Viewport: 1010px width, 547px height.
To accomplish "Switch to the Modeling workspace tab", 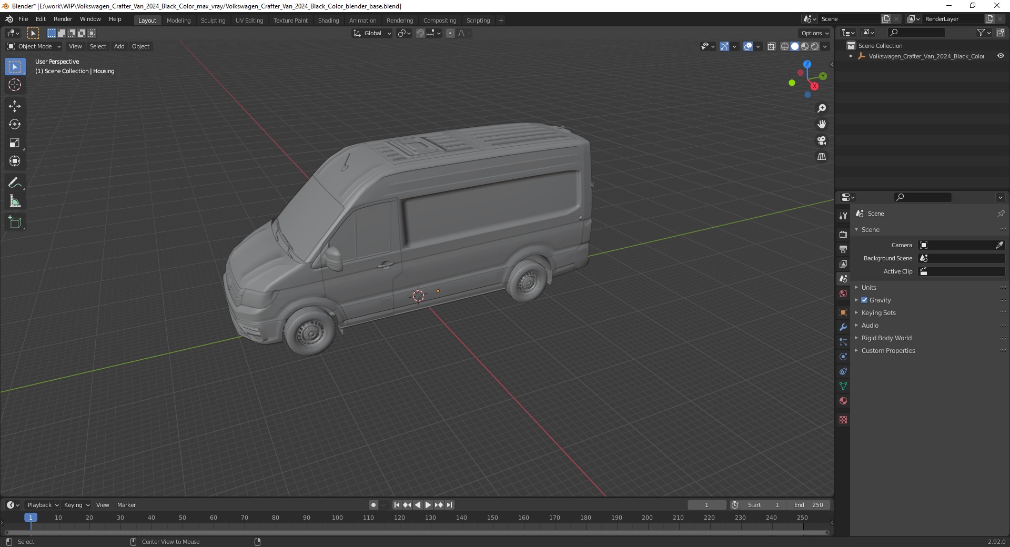I will pos(179,21).
